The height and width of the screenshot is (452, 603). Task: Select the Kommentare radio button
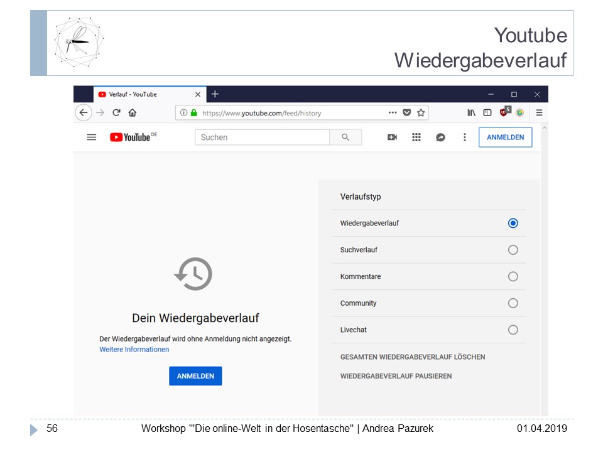513,276
